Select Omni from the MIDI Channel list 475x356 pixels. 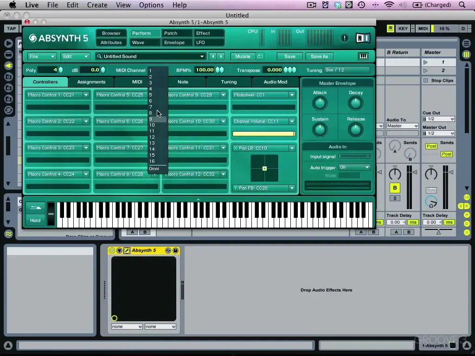click(154, 169)
